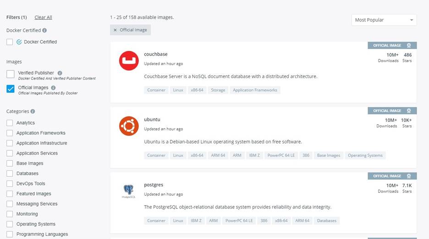Click the couchbase description text
This screenshot has height=239, width=429.
(x=231, y=76)
